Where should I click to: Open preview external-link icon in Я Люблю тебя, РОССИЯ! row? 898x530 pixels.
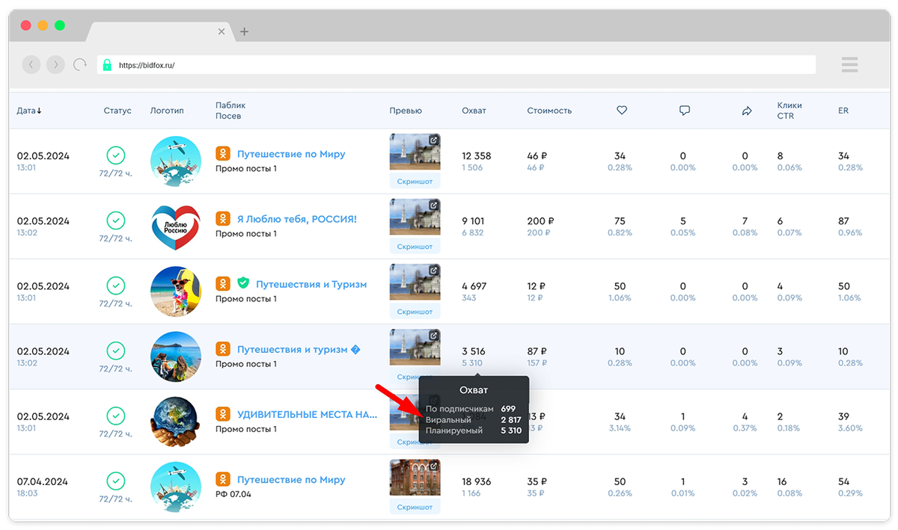tap(433, 206)
